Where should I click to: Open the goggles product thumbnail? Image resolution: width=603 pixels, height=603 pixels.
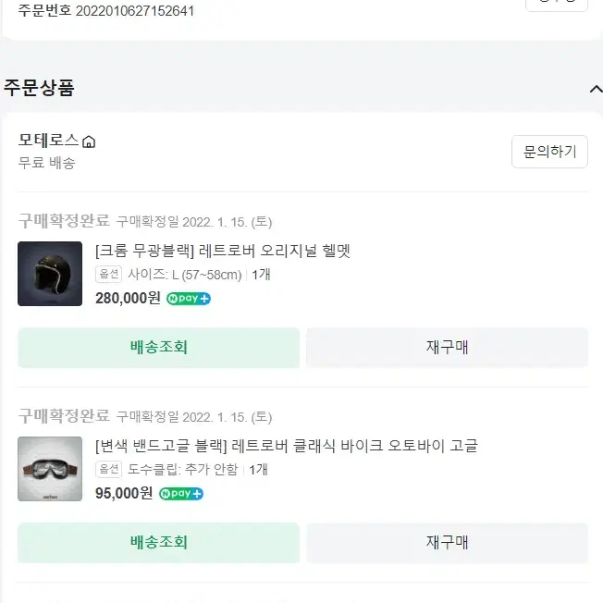50,469
